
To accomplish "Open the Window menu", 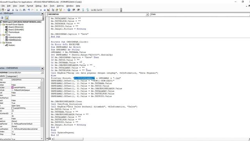I will [x=70, y=6].
